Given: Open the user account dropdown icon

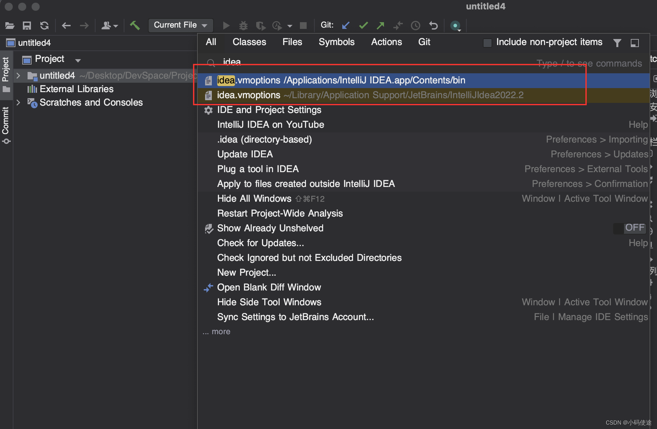Looking at the screenshot, I should click(110, 25).
